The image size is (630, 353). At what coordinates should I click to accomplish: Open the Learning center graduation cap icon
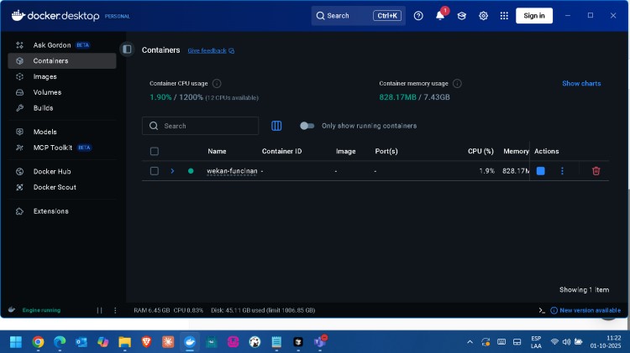462,16
